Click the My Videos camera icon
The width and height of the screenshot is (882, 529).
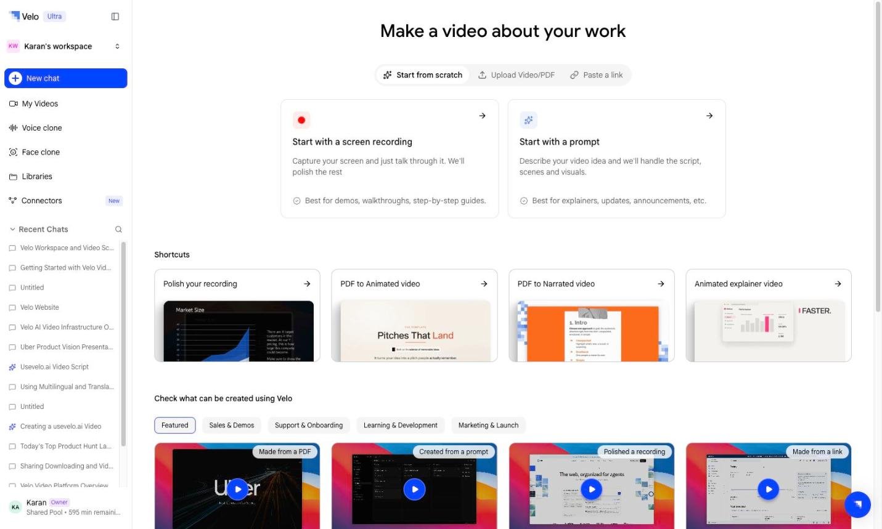pyautogui.click(x=13, y=103)
